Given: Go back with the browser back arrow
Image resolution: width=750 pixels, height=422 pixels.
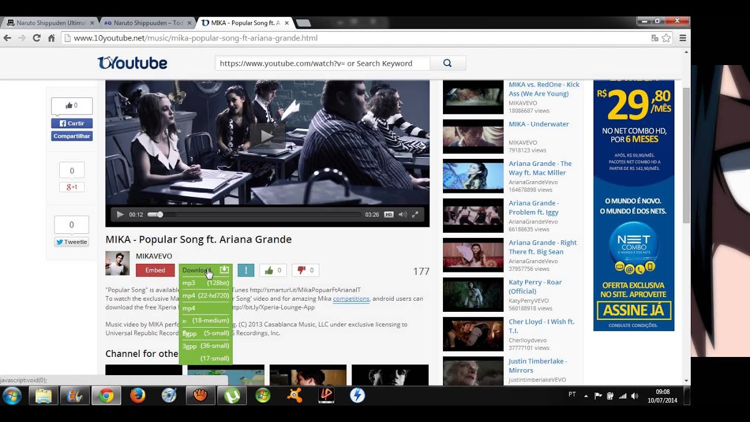Looking at the screenshot, I should 8,38.
